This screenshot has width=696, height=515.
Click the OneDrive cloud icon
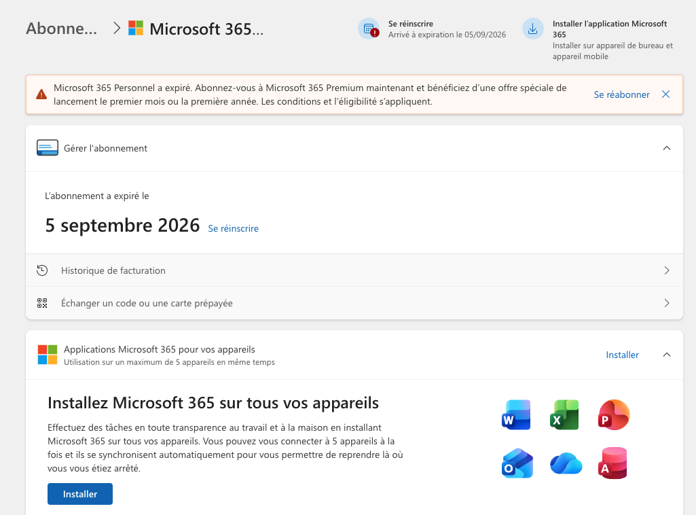pos(566,463)
